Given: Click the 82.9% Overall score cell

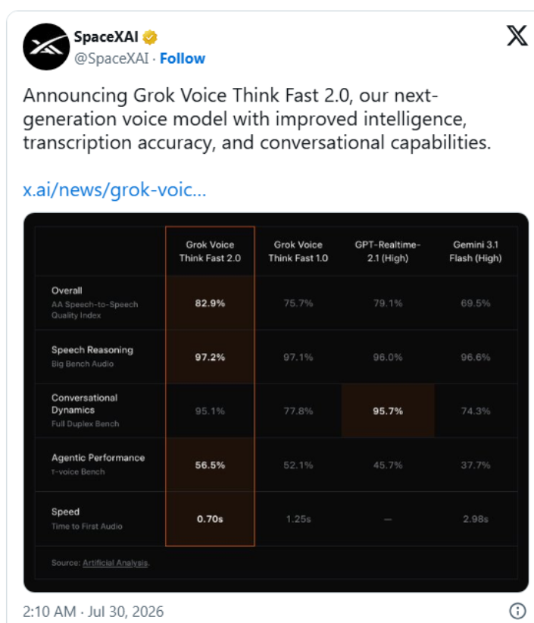Looking at the screenshot, I should [x=210, y=303].
